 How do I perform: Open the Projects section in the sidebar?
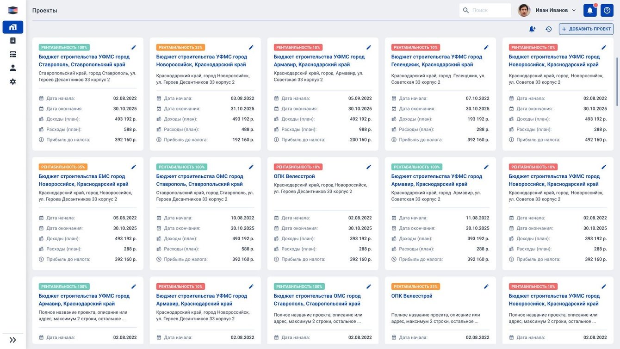12,27
